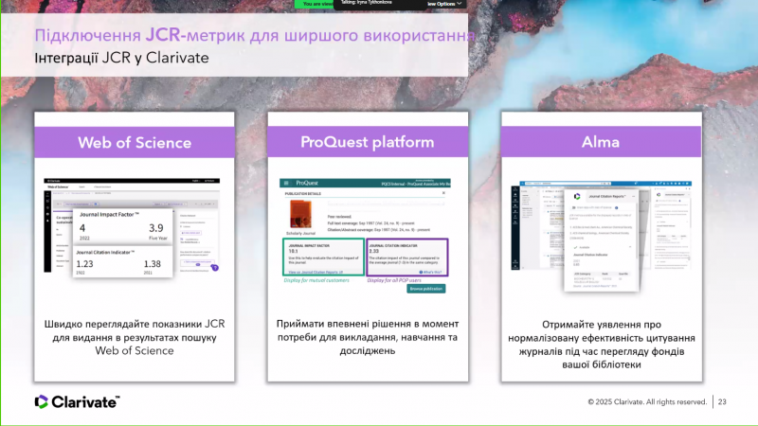
Task: Click the 'Journal Impact Factor' heading in Web of Science
Action: point(109,215)
